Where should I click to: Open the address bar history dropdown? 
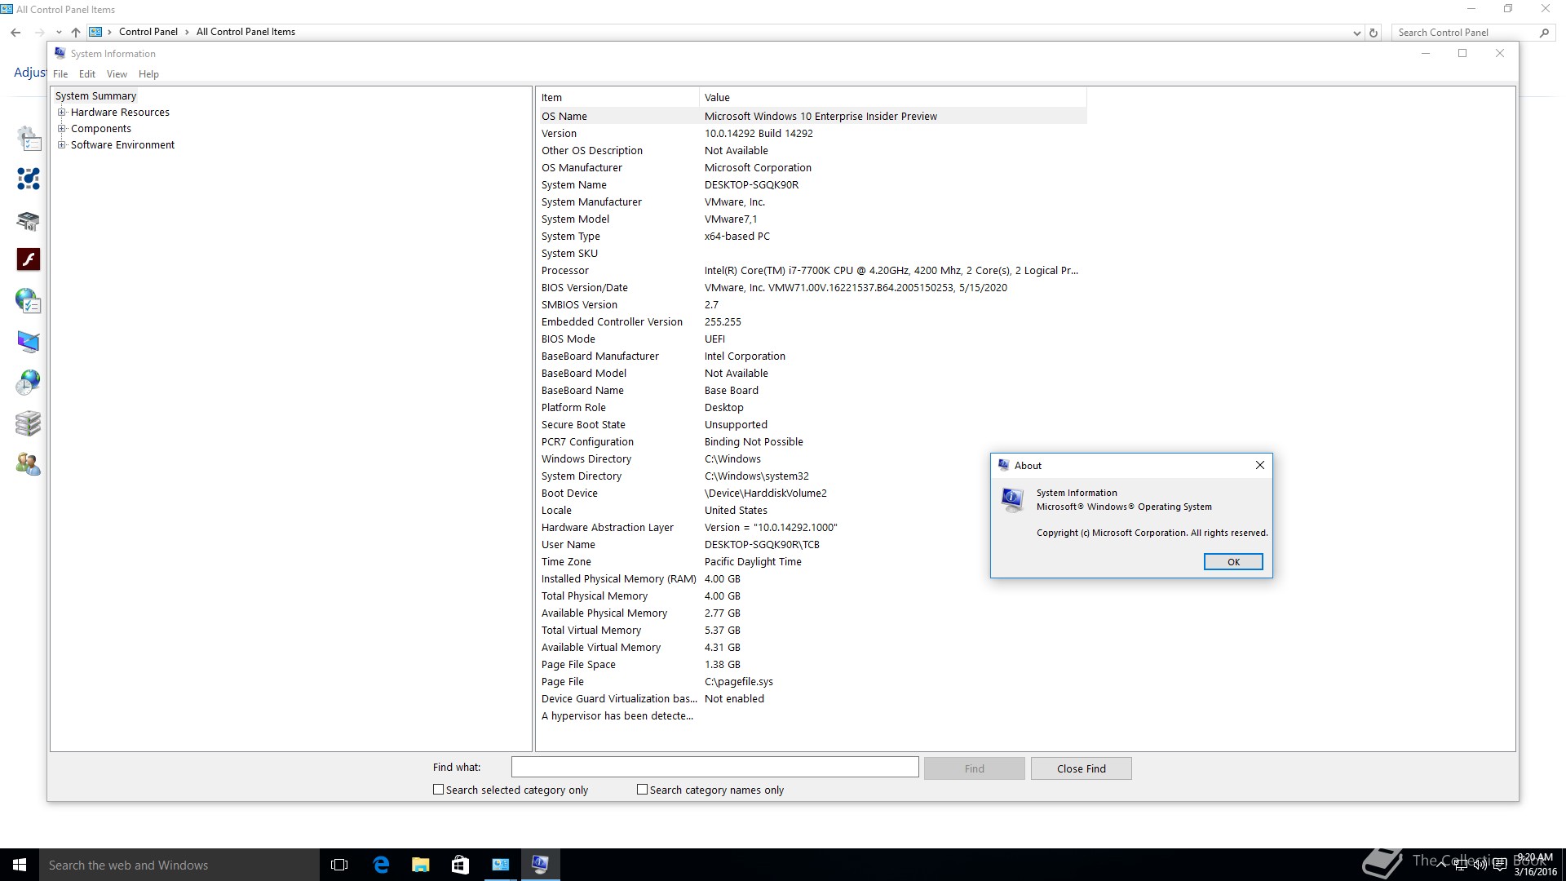tap(1356, 33)
